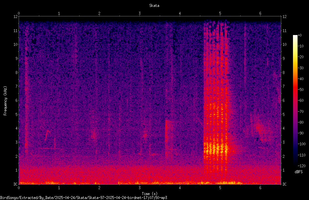The width and height of the screenshot is (309, 200).
Task: Click the Time (s) axis label
Action: [150, 194]
